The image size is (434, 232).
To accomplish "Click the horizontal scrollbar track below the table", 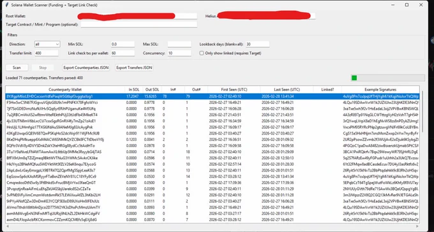I will tap(213, 226).
